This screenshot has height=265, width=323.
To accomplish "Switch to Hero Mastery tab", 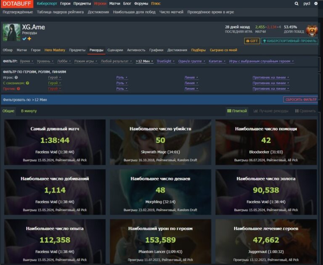I will coord(55,50).
